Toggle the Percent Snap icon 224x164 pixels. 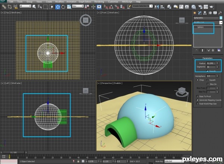[117, 7]
